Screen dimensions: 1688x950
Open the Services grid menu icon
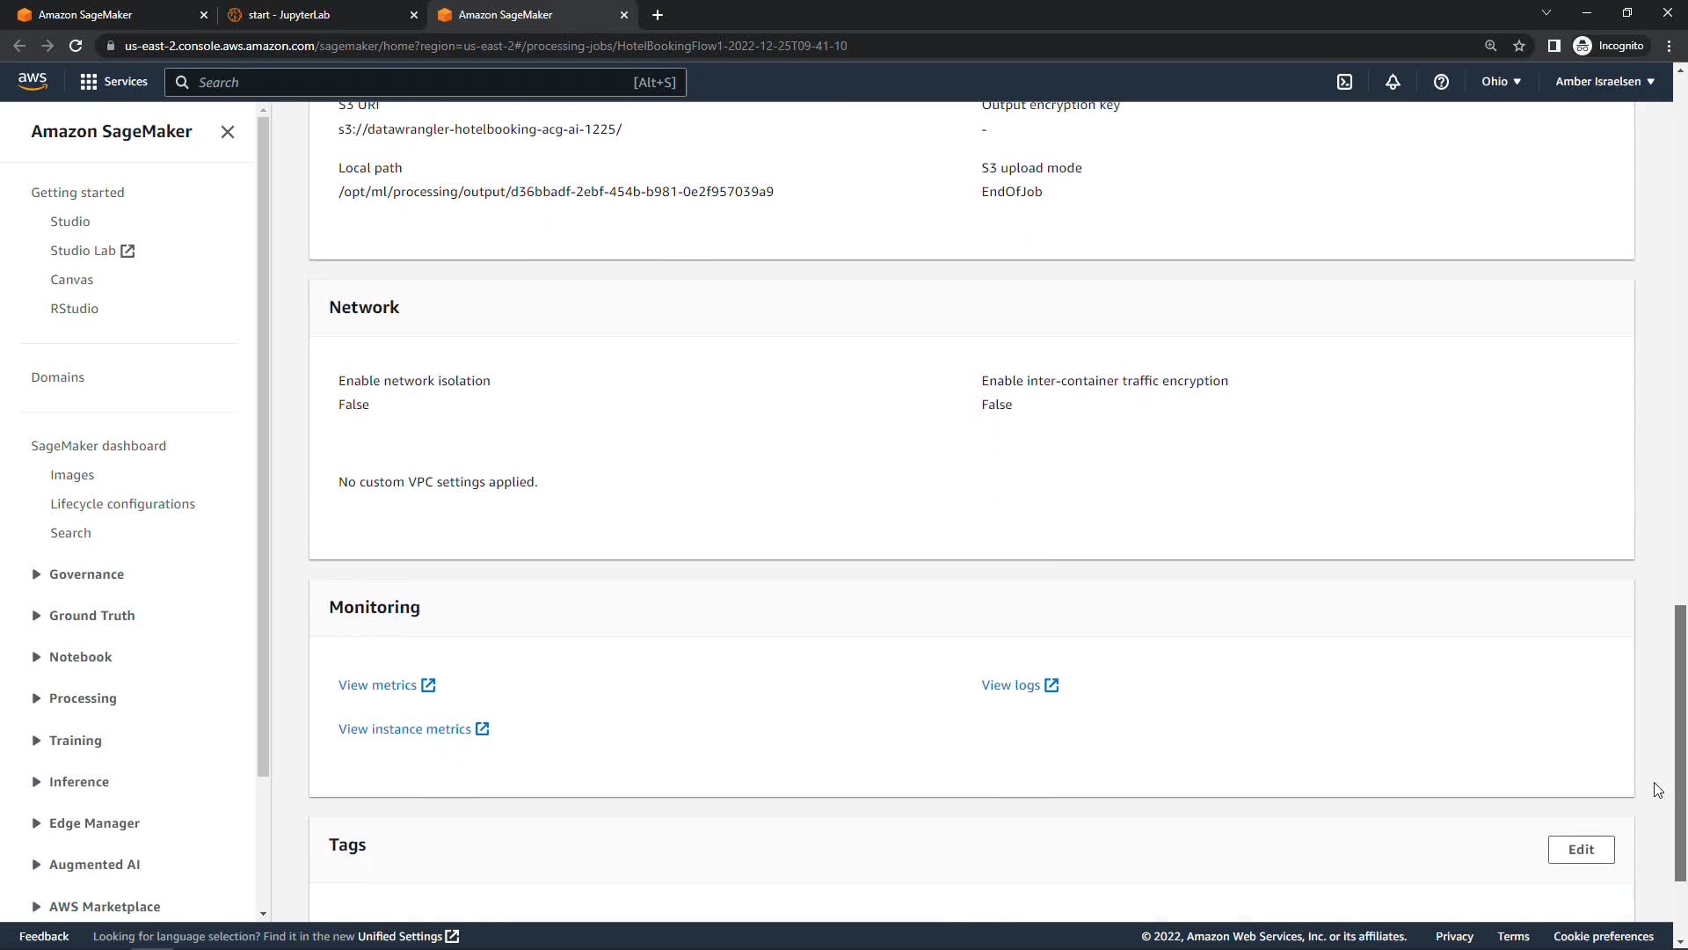[x=88, y=82]
